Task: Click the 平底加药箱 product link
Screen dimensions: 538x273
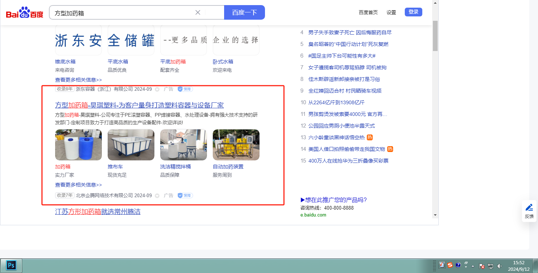Action: [173, 62]
